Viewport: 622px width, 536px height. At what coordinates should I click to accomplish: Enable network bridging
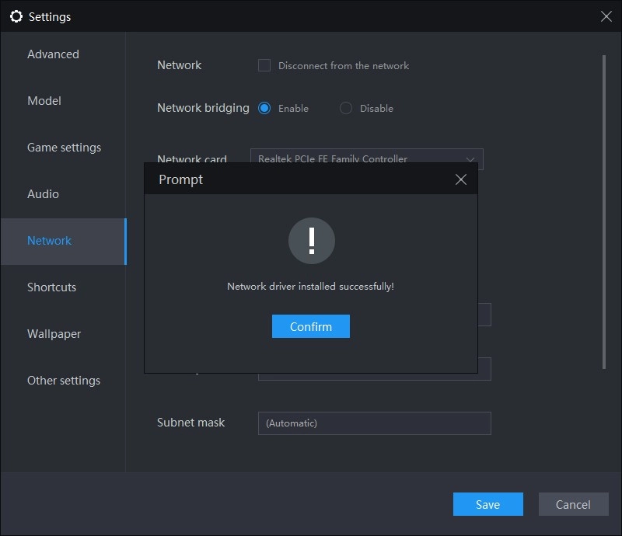click(x=265, y=108)
